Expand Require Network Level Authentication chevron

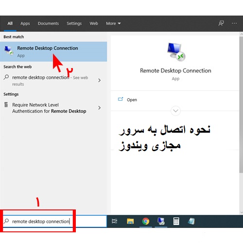click(x=100, y=108)
